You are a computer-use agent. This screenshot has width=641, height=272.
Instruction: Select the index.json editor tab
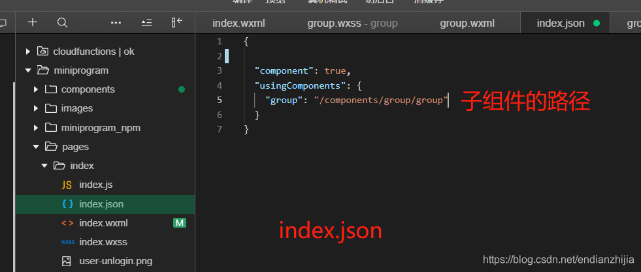click(x=565, y=23)
